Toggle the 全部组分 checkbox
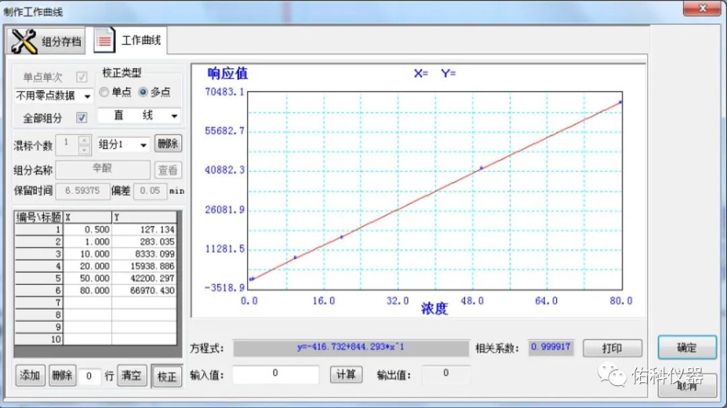This screenshot has width=727, height=408. [82, 118]
